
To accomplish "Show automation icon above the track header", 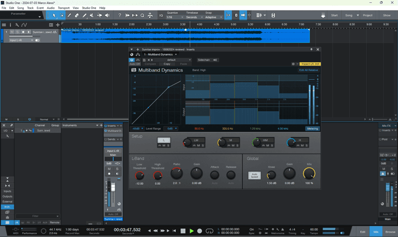I will coord(24,25).
